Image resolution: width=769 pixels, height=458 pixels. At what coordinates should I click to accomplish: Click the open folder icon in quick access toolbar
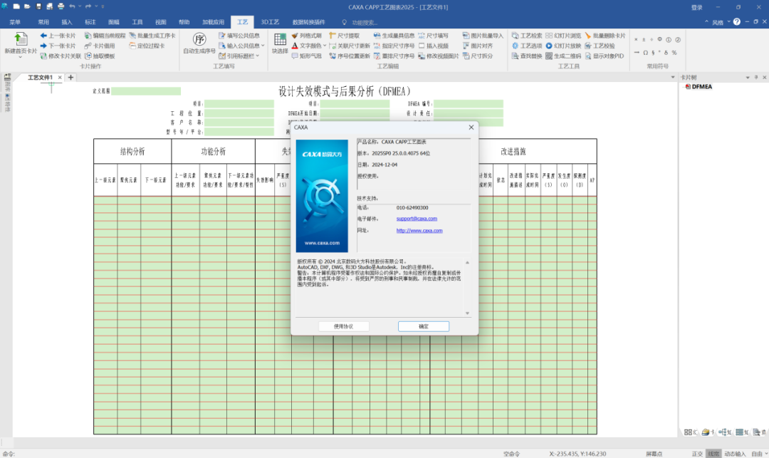[28, 6]
